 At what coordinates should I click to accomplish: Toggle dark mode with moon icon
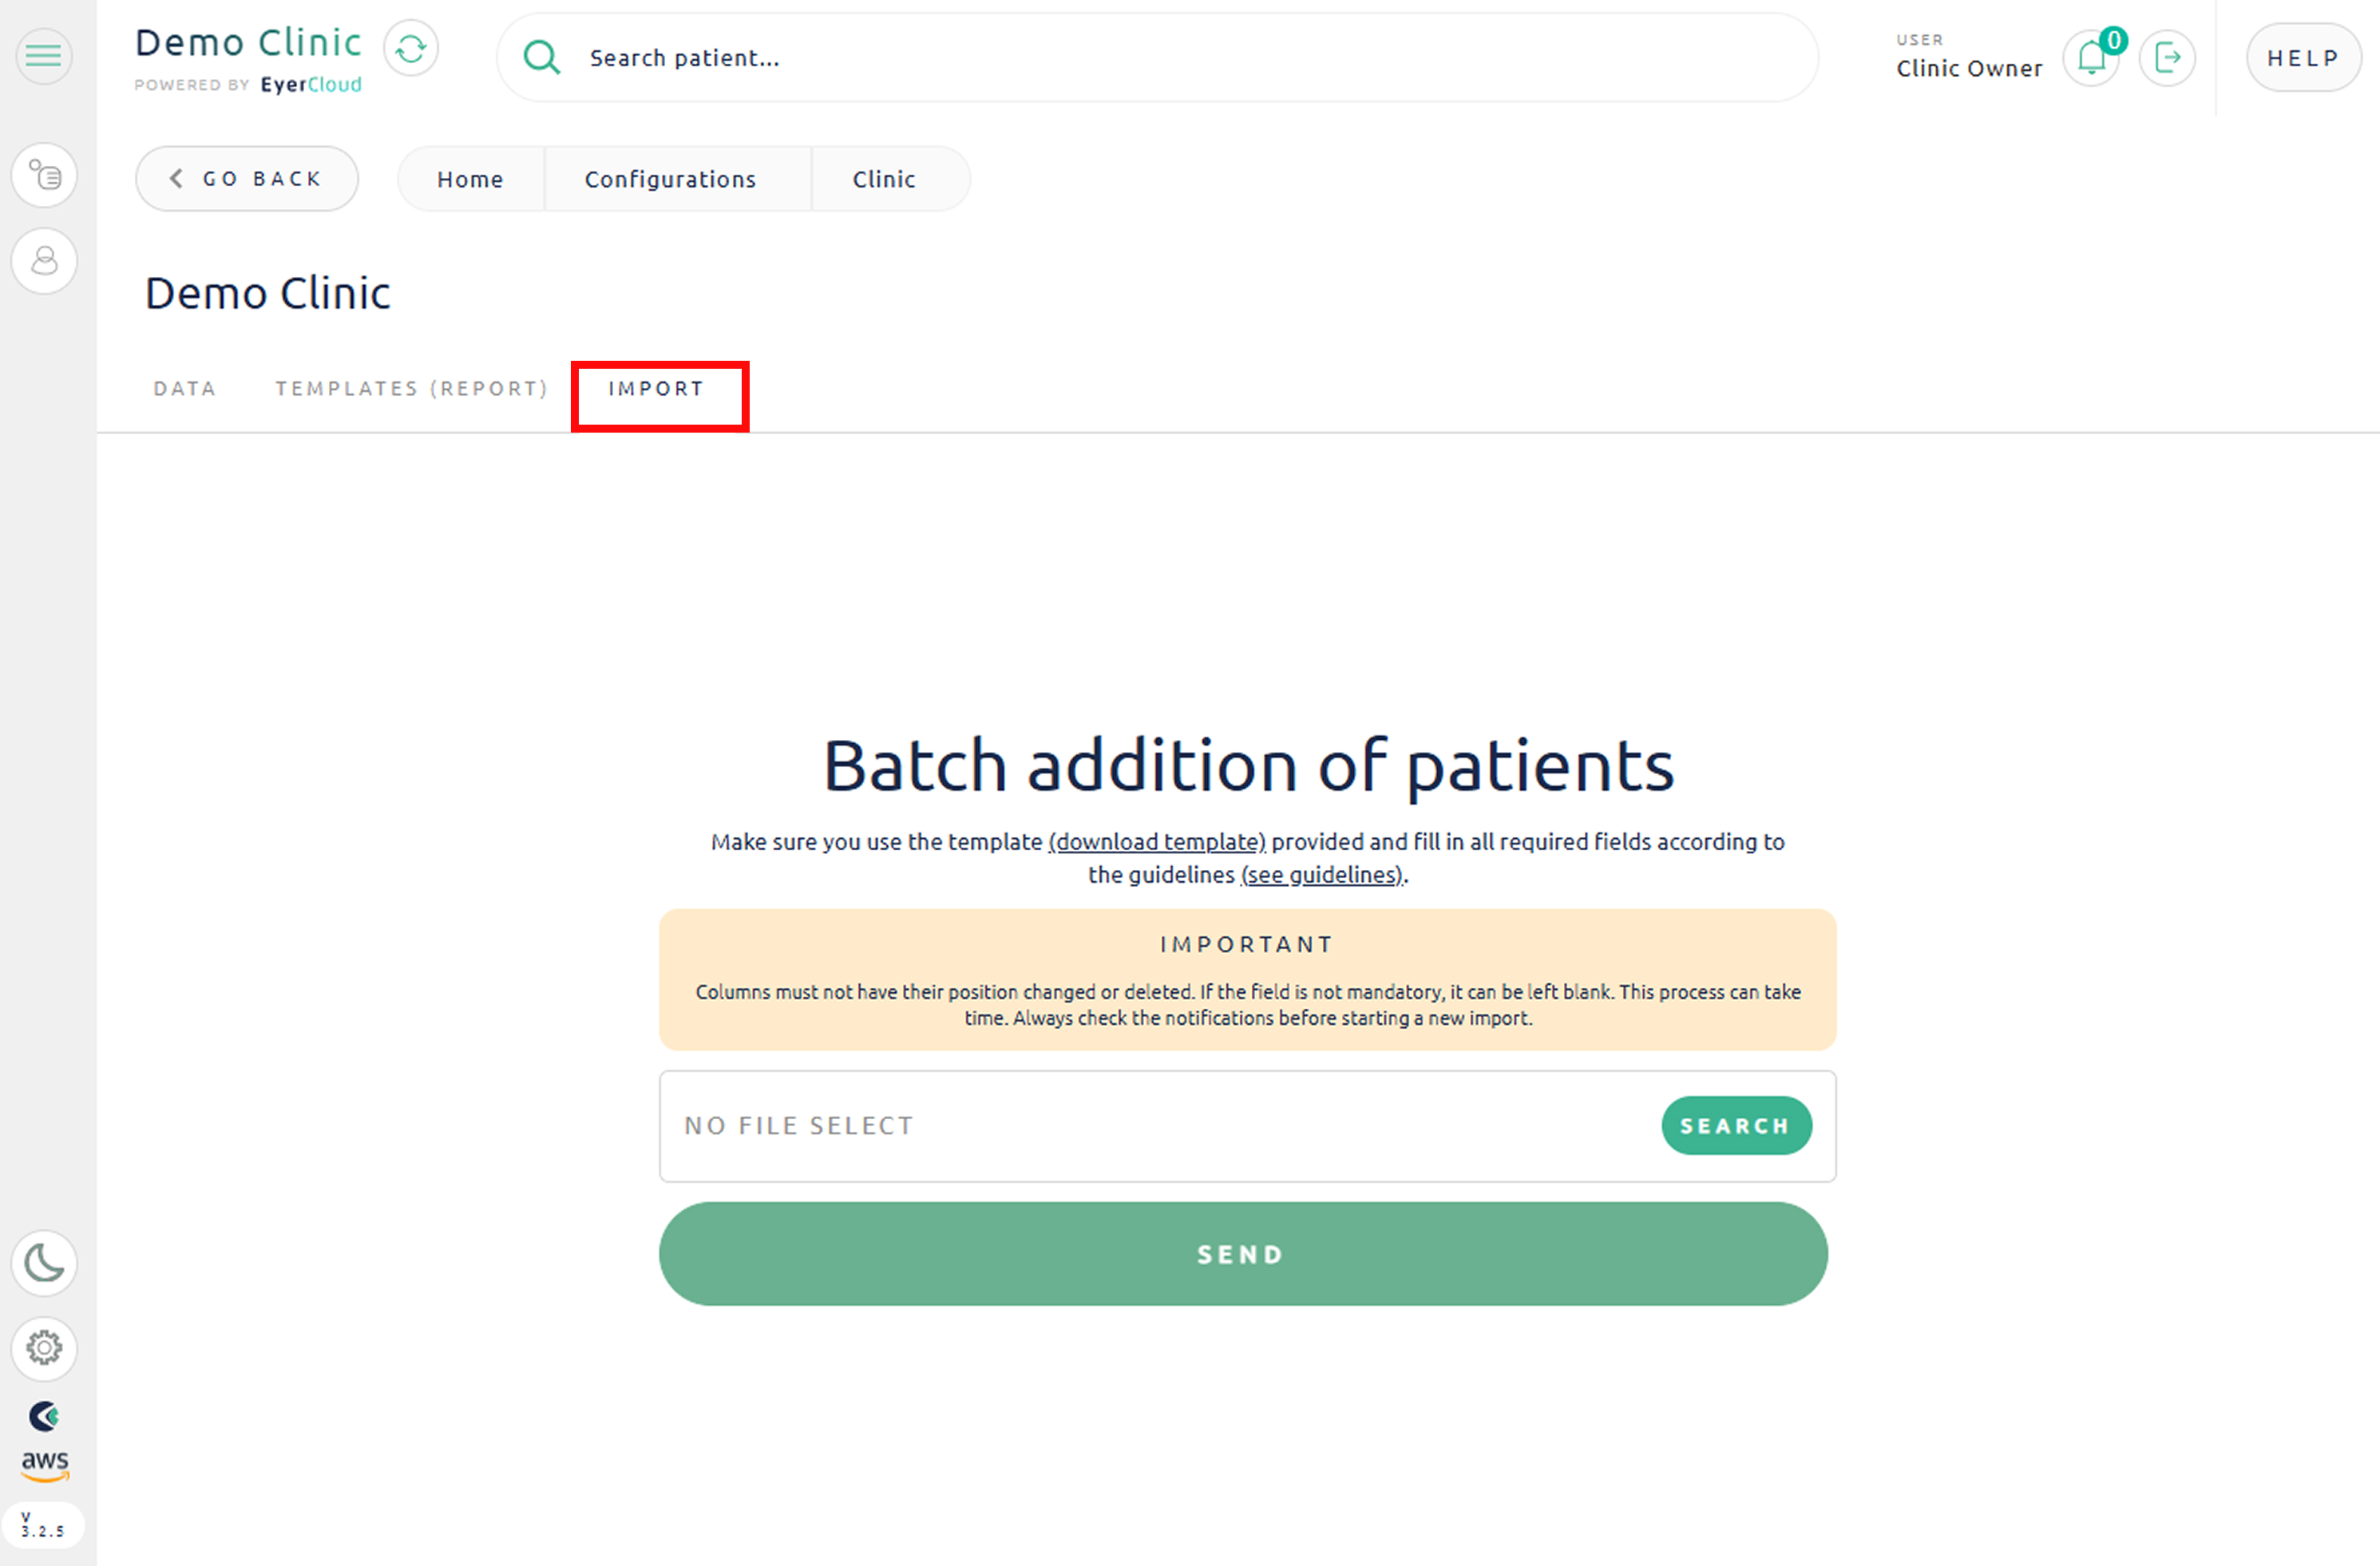pyautogui.click(x=44, y=1263)
